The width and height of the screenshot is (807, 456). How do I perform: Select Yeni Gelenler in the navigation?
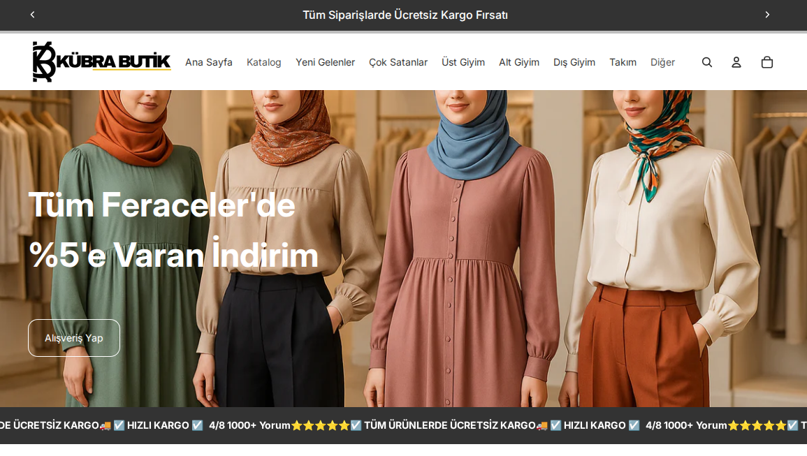(325, 62)
